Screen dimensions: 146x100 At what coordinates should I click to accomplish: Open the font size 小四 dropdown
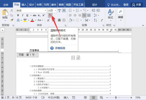[55, 11]
